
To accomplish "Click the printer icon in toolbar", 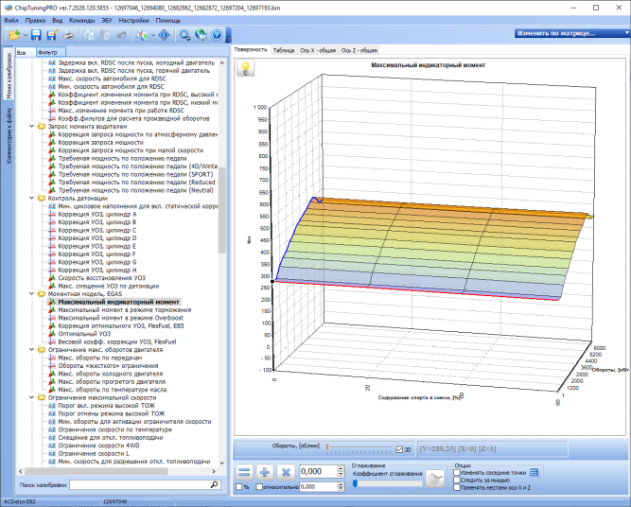I will tap(69, 35).
